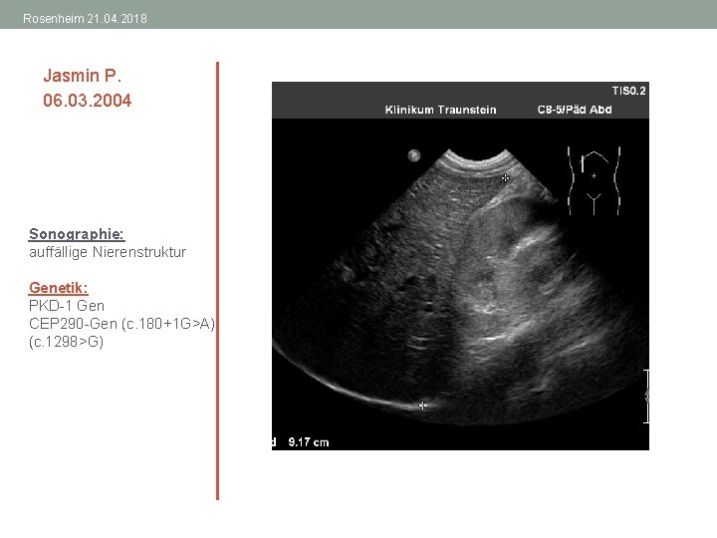Click the depth scale bar at image edge
717x538 pixels.
point(646,397)
